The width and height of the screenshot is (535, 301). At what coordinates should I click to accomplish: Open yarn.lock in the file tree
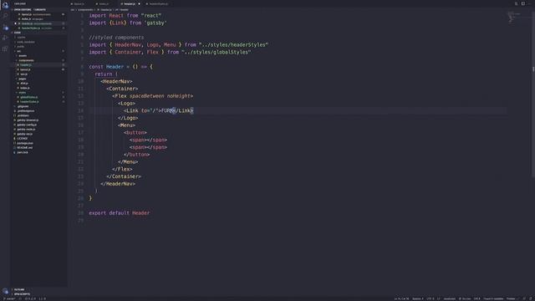tap(23, 152)
